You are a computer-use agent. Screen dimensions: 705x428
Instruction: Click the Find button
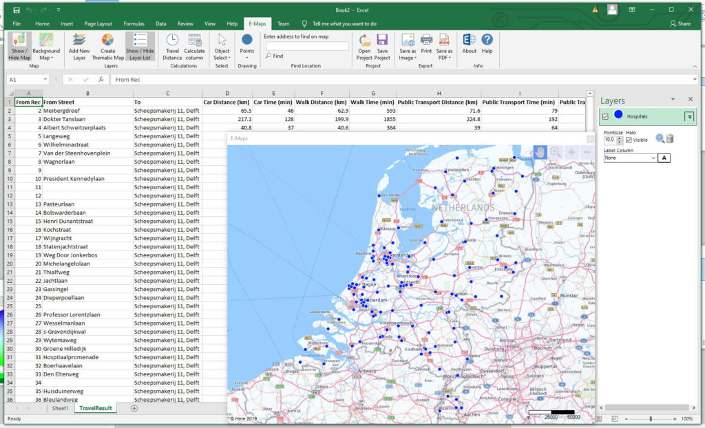274,56
